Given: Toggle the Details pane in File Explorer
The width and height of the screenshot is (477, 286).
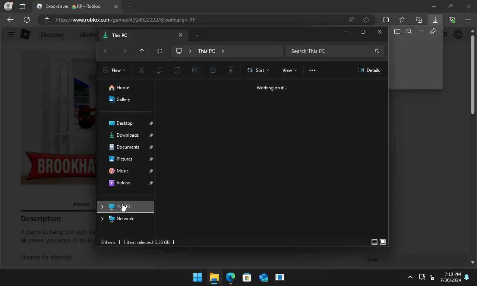Looking at the screenshot, I should tap(369, 70).
